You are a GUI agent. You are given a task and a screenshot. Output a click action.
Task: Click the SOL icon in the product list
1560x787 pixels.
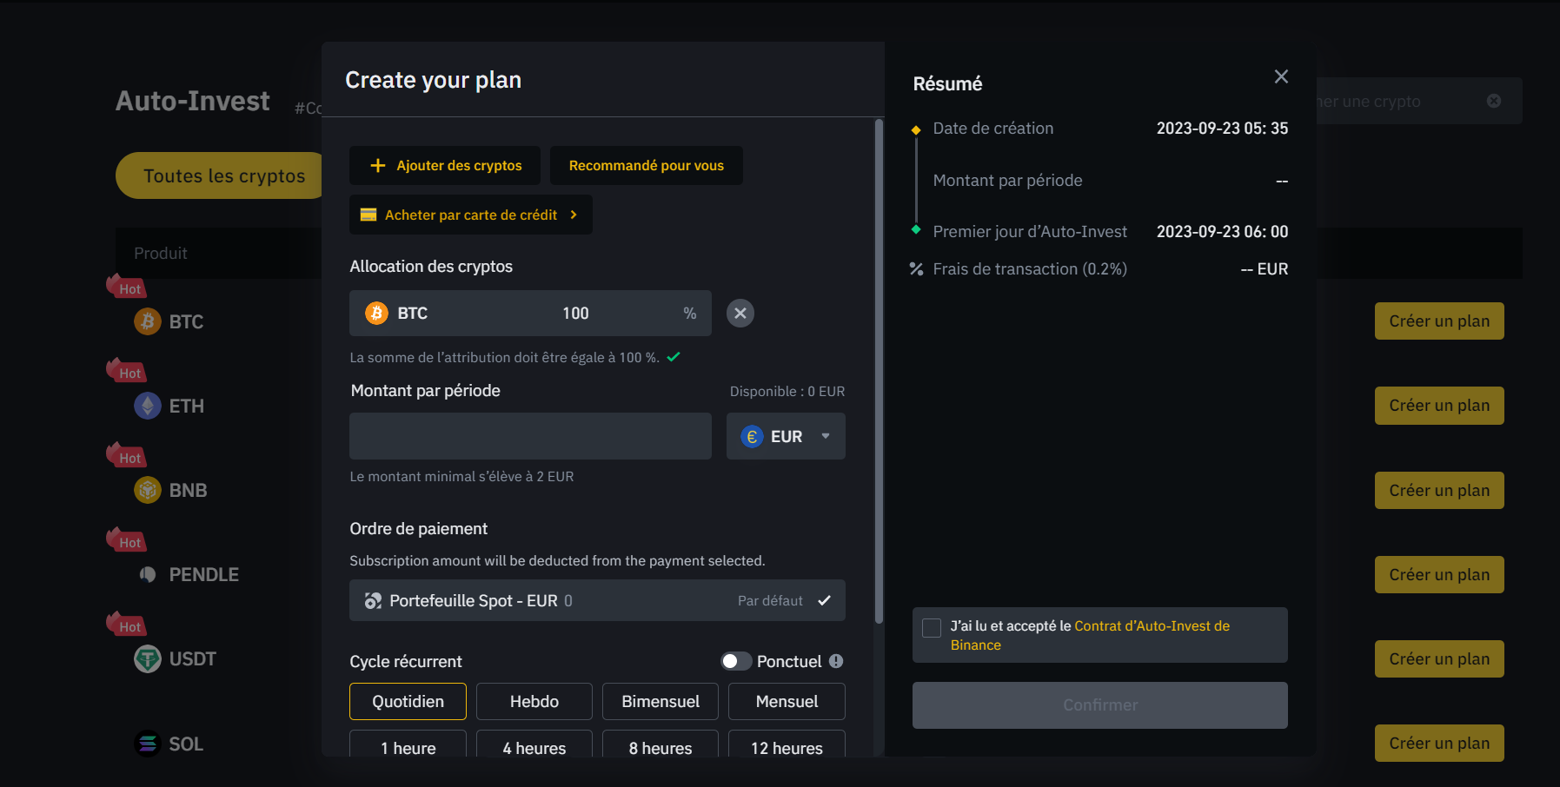(x=146, y=744)
